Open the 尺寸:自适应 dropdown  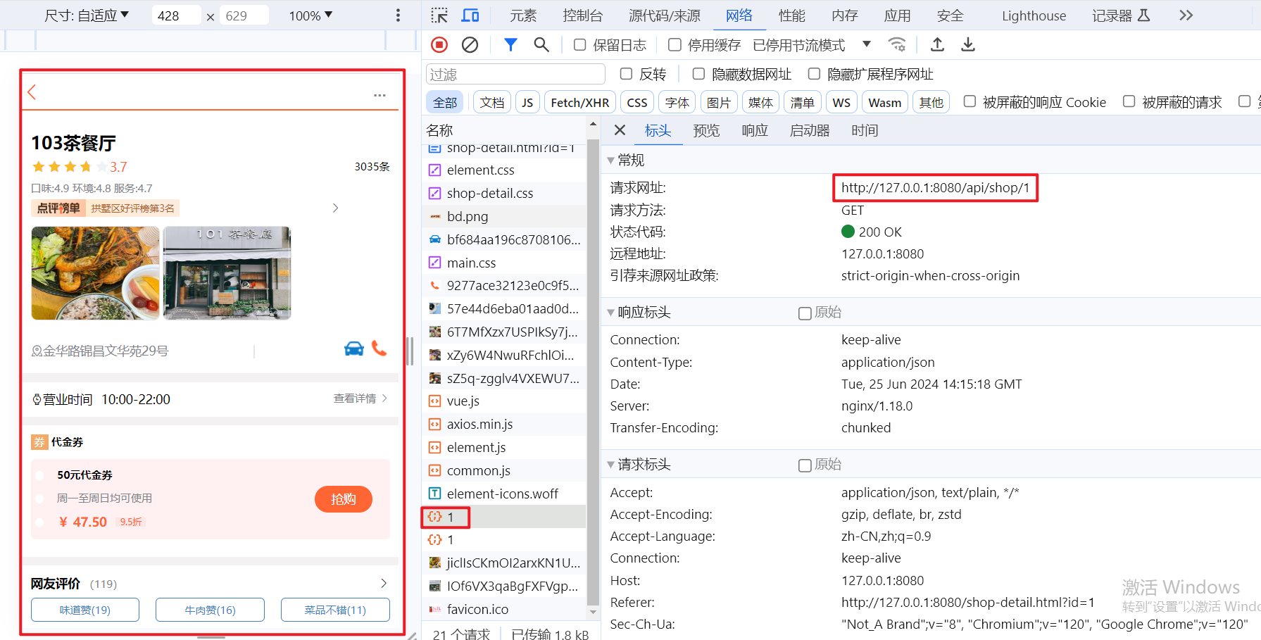pyautogui.click(x=86, y=15)
